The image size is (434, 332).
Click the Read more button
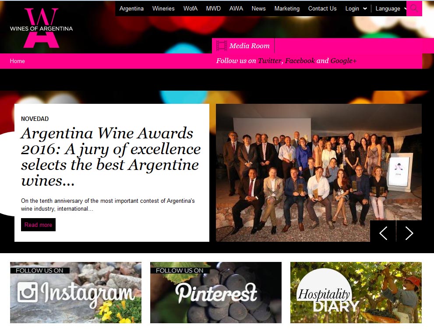coord(38,225)
